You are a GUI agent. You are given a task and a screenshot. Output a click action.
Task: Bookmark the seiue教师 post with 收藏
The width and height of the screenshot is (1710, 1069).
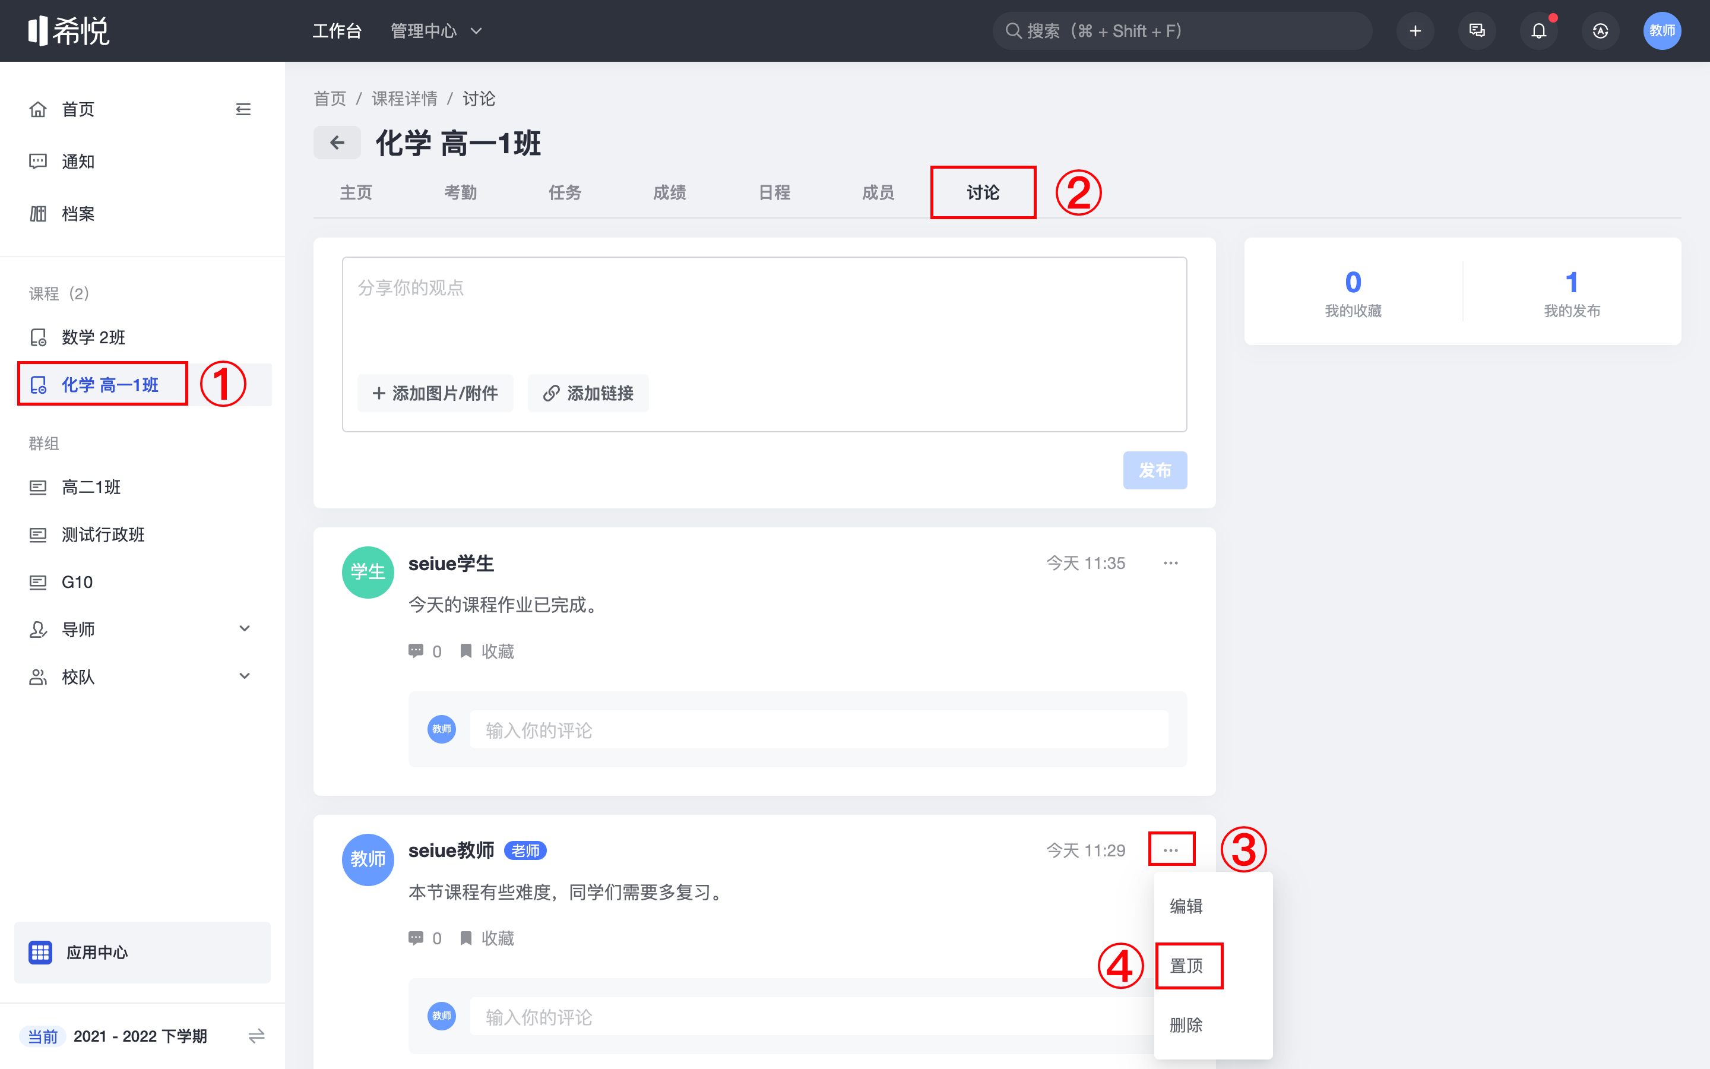pos(487,938)
